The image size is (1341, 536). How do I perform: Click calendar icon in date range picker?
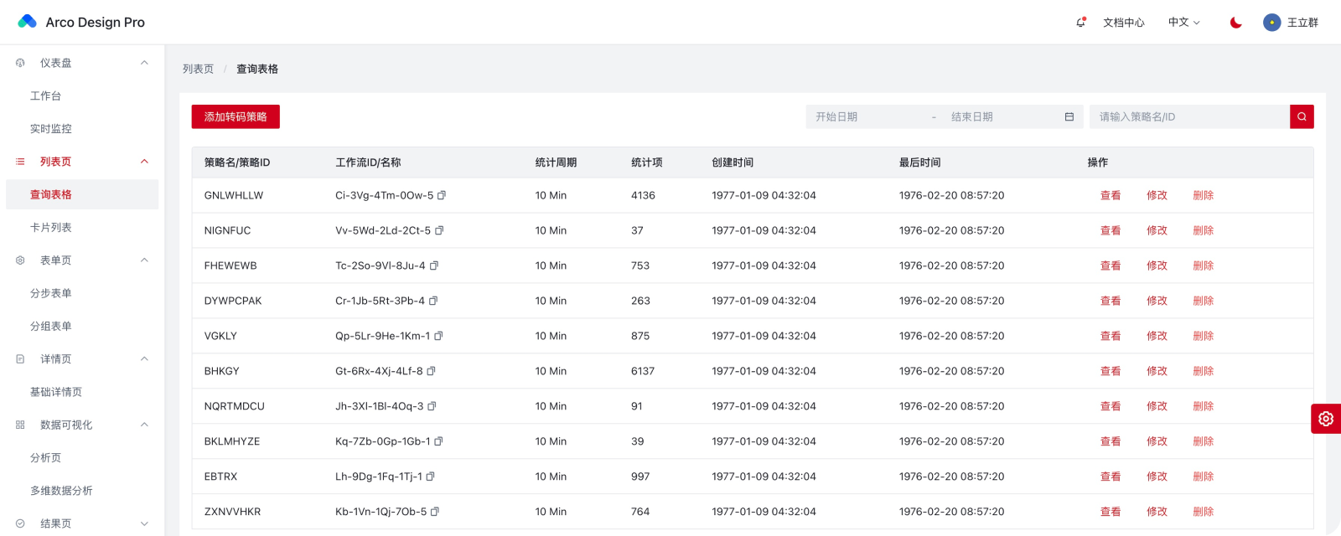1069,116
